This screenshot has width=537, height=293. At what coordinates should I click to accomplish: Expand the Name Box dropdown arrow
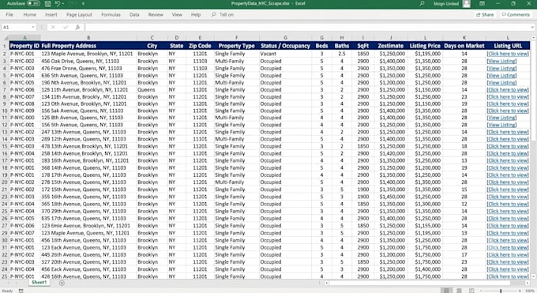pyautogui.click(x=33, y=27)
